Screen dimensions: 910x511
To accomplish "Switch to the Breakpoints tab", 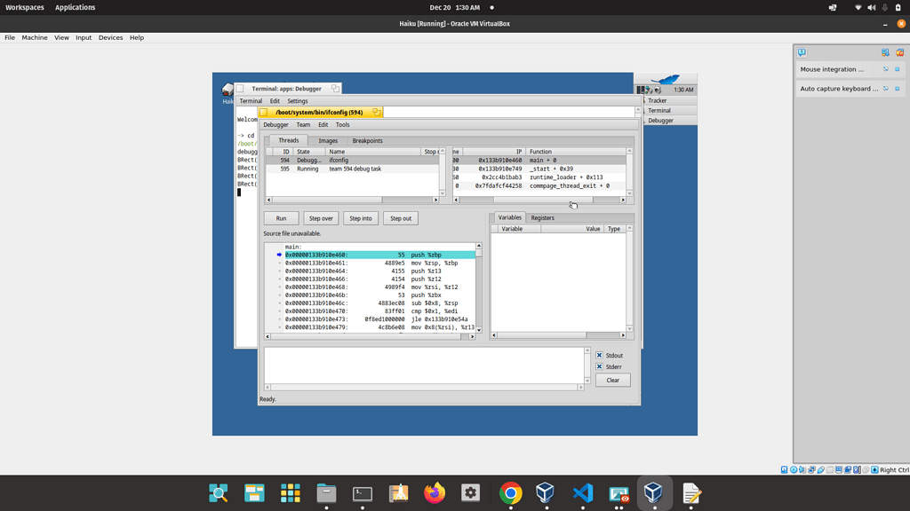I will (367, 141).
